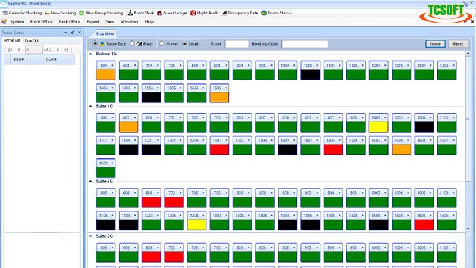Open dropdown arrow on room 607
Screen dimensions: 476x268
(x=135, y=117)
